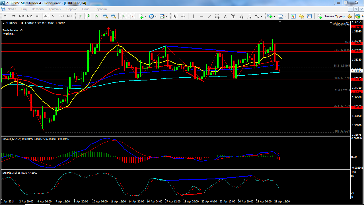The width and height of the screenshot is (364, 205).
Task: Click the chart shift triangle marker
Action: pyautogui.click(x=280, y=22)
